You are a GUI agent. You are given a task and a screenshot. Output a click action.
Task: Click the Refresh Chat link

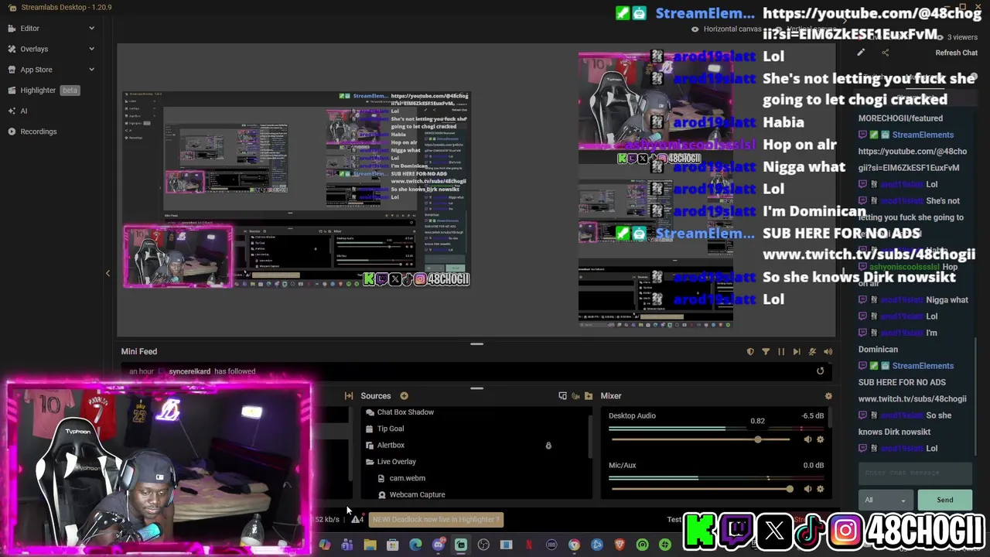(x=956, y=53)
